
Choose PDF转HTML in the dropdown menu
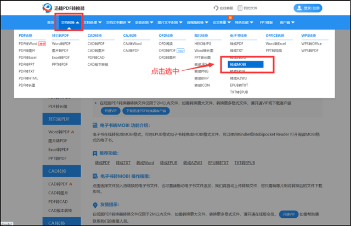click(x=28, y=78)
